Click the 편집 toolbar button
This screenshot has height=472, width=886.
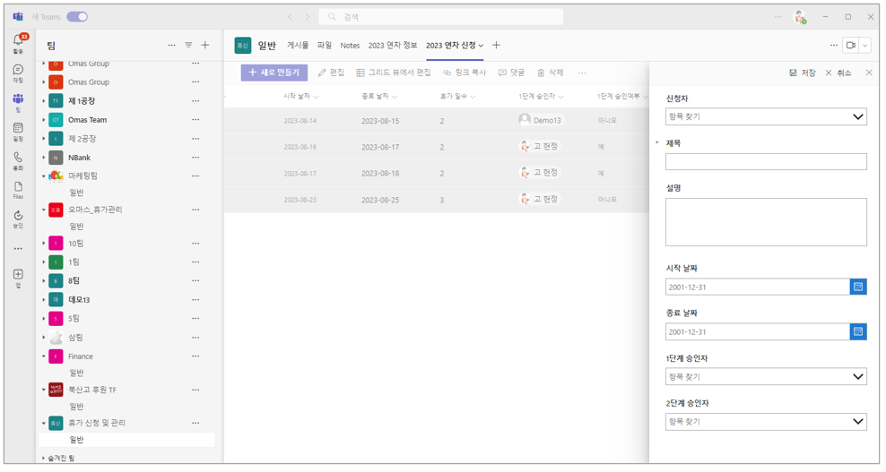[x=331, y=73]
